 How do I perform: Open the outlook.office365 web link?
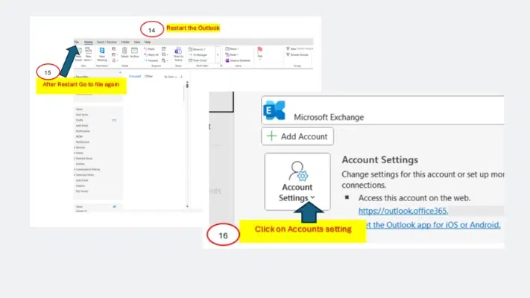click(x=403, y=211)
